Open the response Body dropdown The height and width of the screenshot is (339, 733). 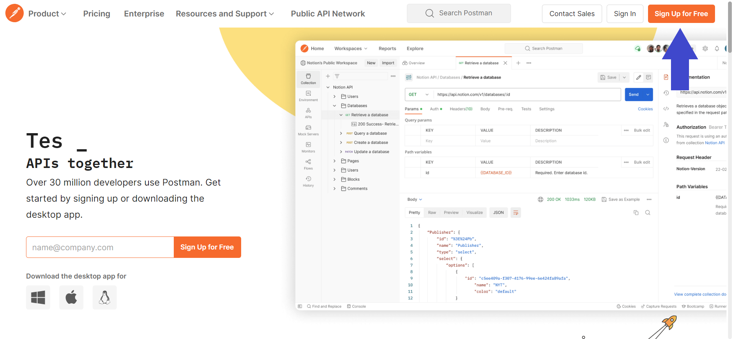tap(415, 199)
